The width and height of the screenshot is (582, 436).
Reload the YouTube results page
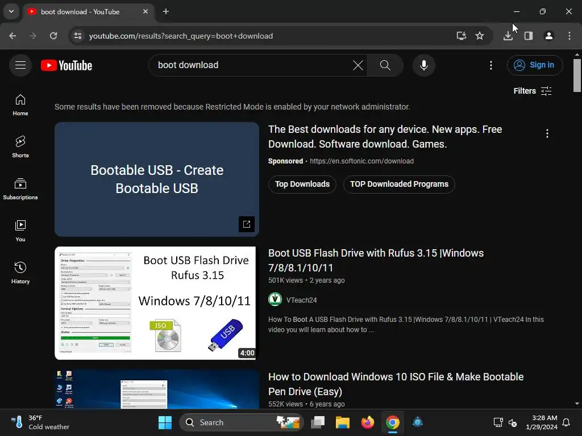pyautogui.click(x=53, y=36)
